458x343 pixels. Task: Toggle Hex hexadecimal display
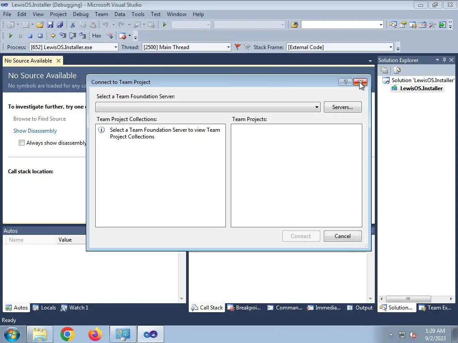click(97, 36)
